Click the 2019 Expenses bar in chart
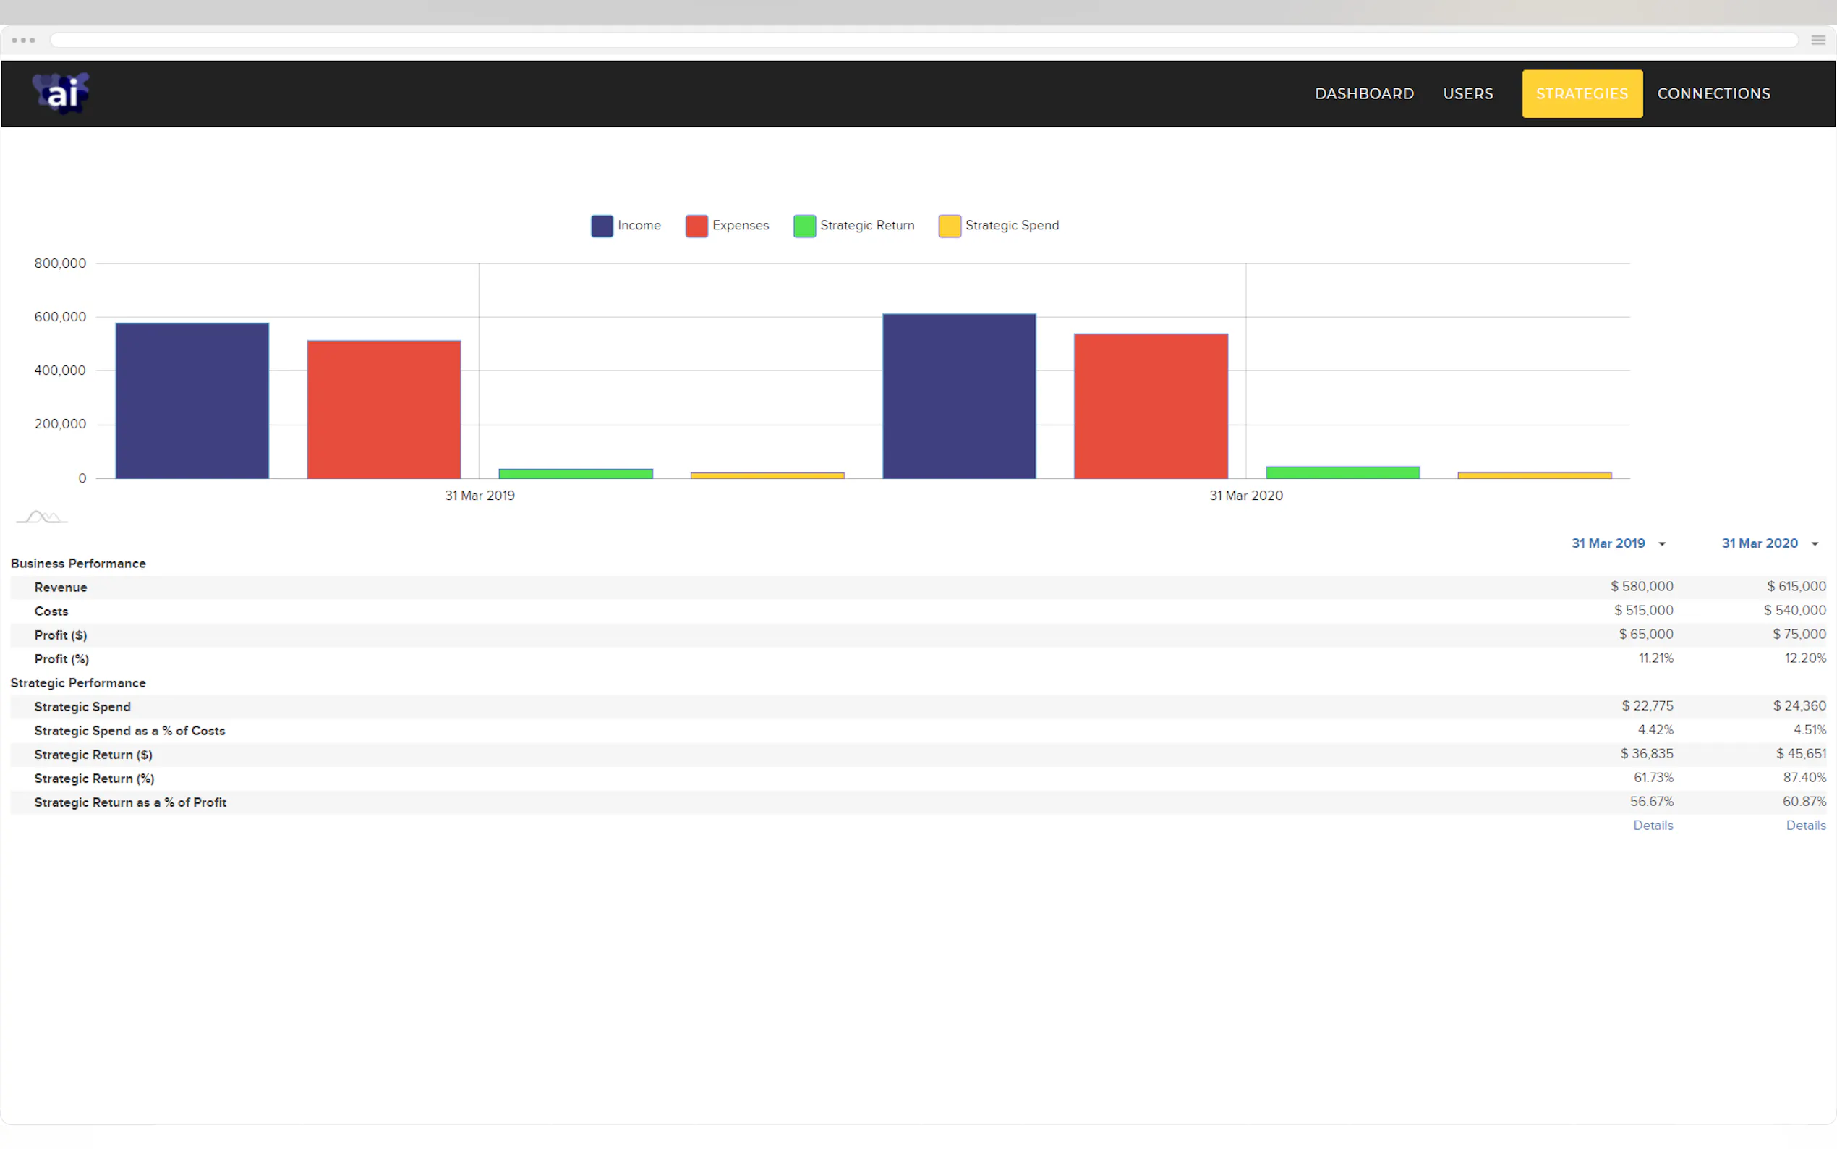1837x1149 pixels. click(x=383, y=409)
